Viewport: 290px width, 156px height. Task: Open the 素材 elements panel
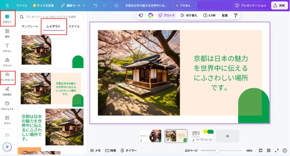[x=7, y=33]
